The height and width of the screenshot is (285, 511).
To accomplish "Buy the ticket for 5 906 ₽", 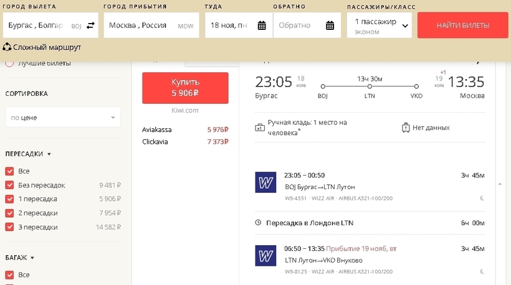I will click(185, 88).
